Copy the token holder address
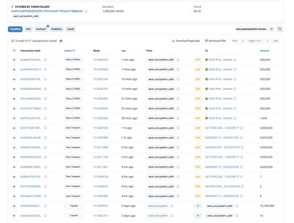This screenshot has width=294, height=223. click(86, 11)
